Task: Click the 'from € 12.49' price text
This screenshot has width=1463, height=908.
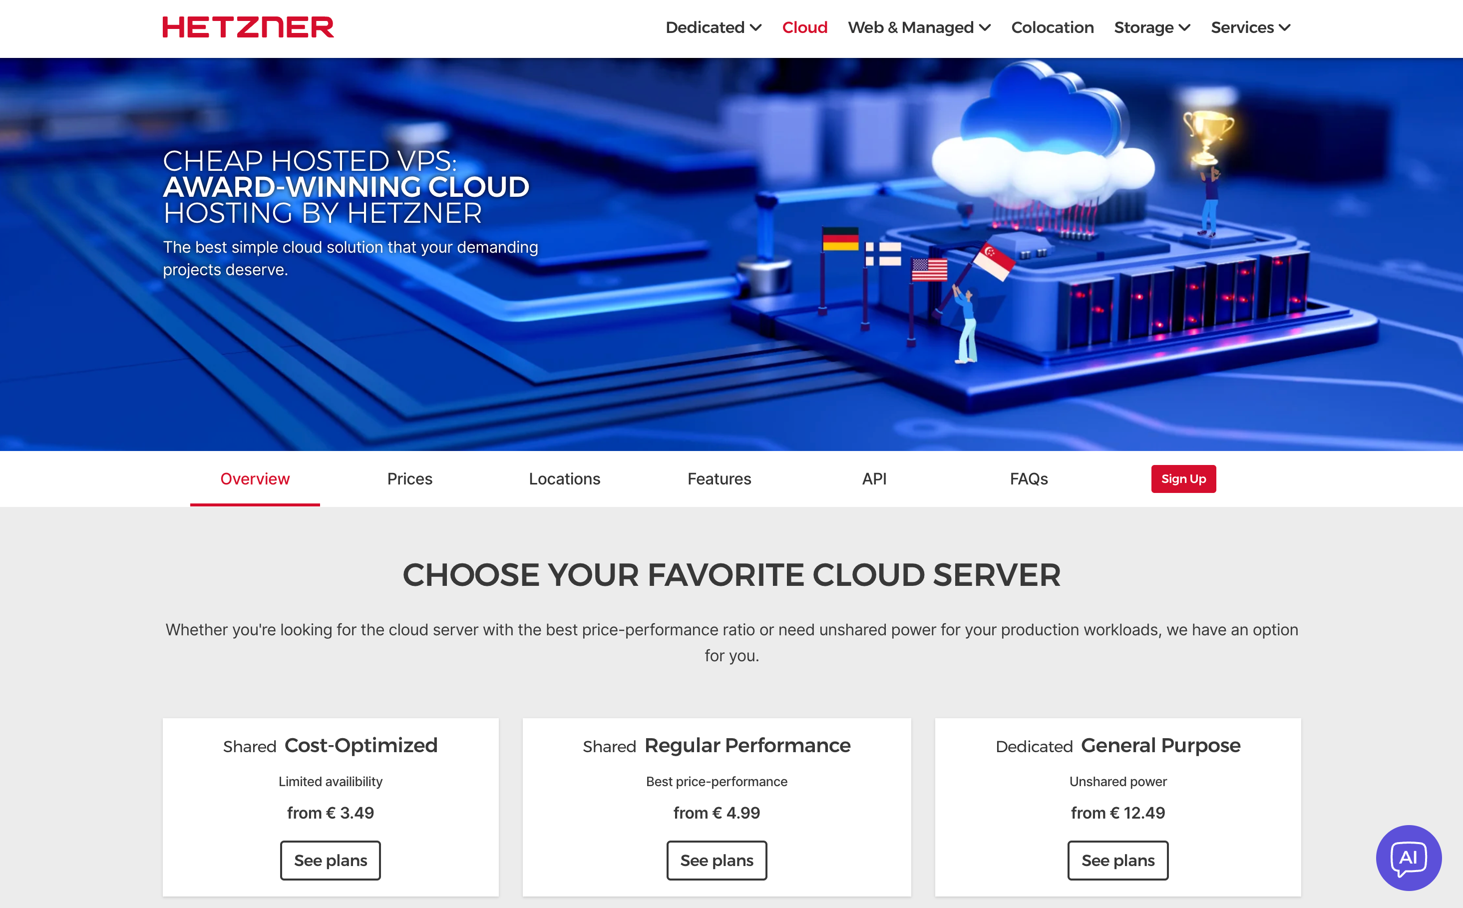Action: point(1118,813)
